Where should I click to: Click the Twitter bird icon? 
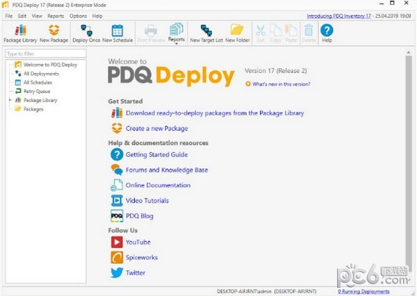point(117,272)
